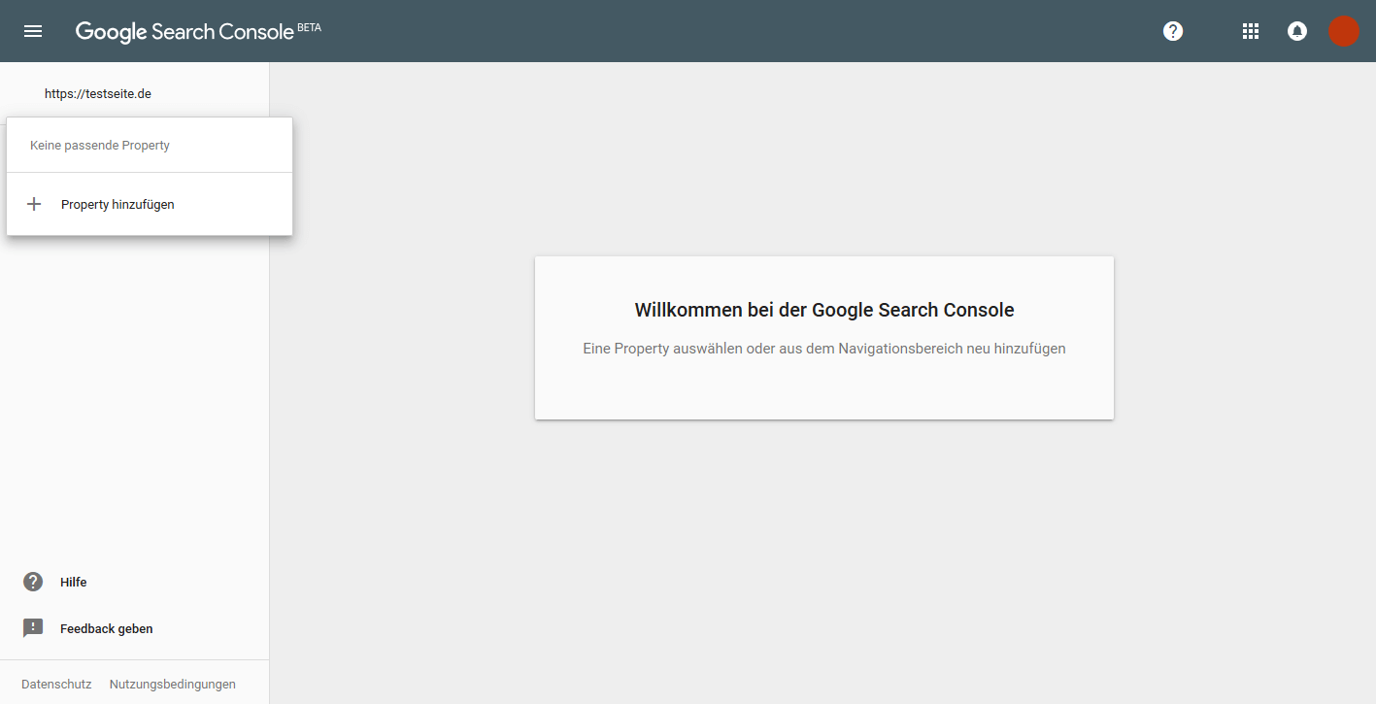1376x704 pixels.
Task: Choose 'Feedback geben' in the sidebar
Action: click(x=107, y=628)
